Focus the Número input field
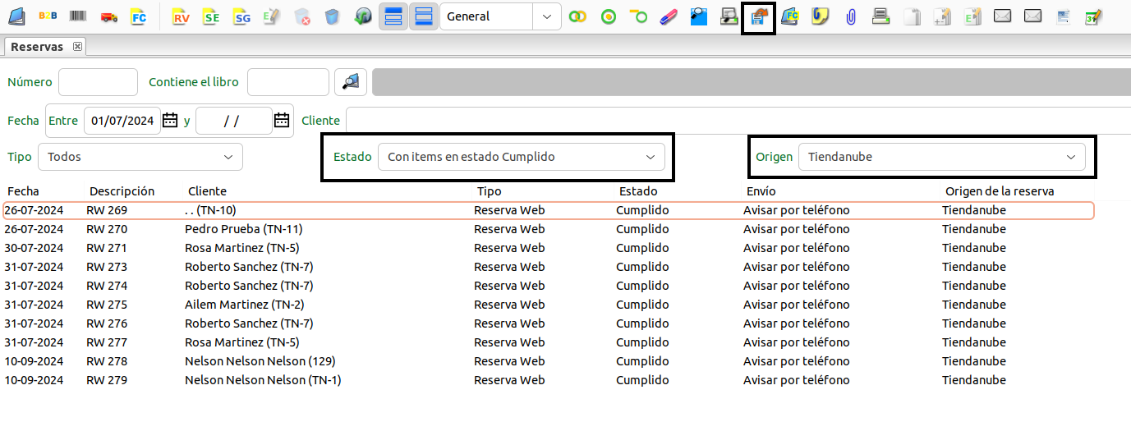This screenshot has width=1131, height=422. pos(98,82)
